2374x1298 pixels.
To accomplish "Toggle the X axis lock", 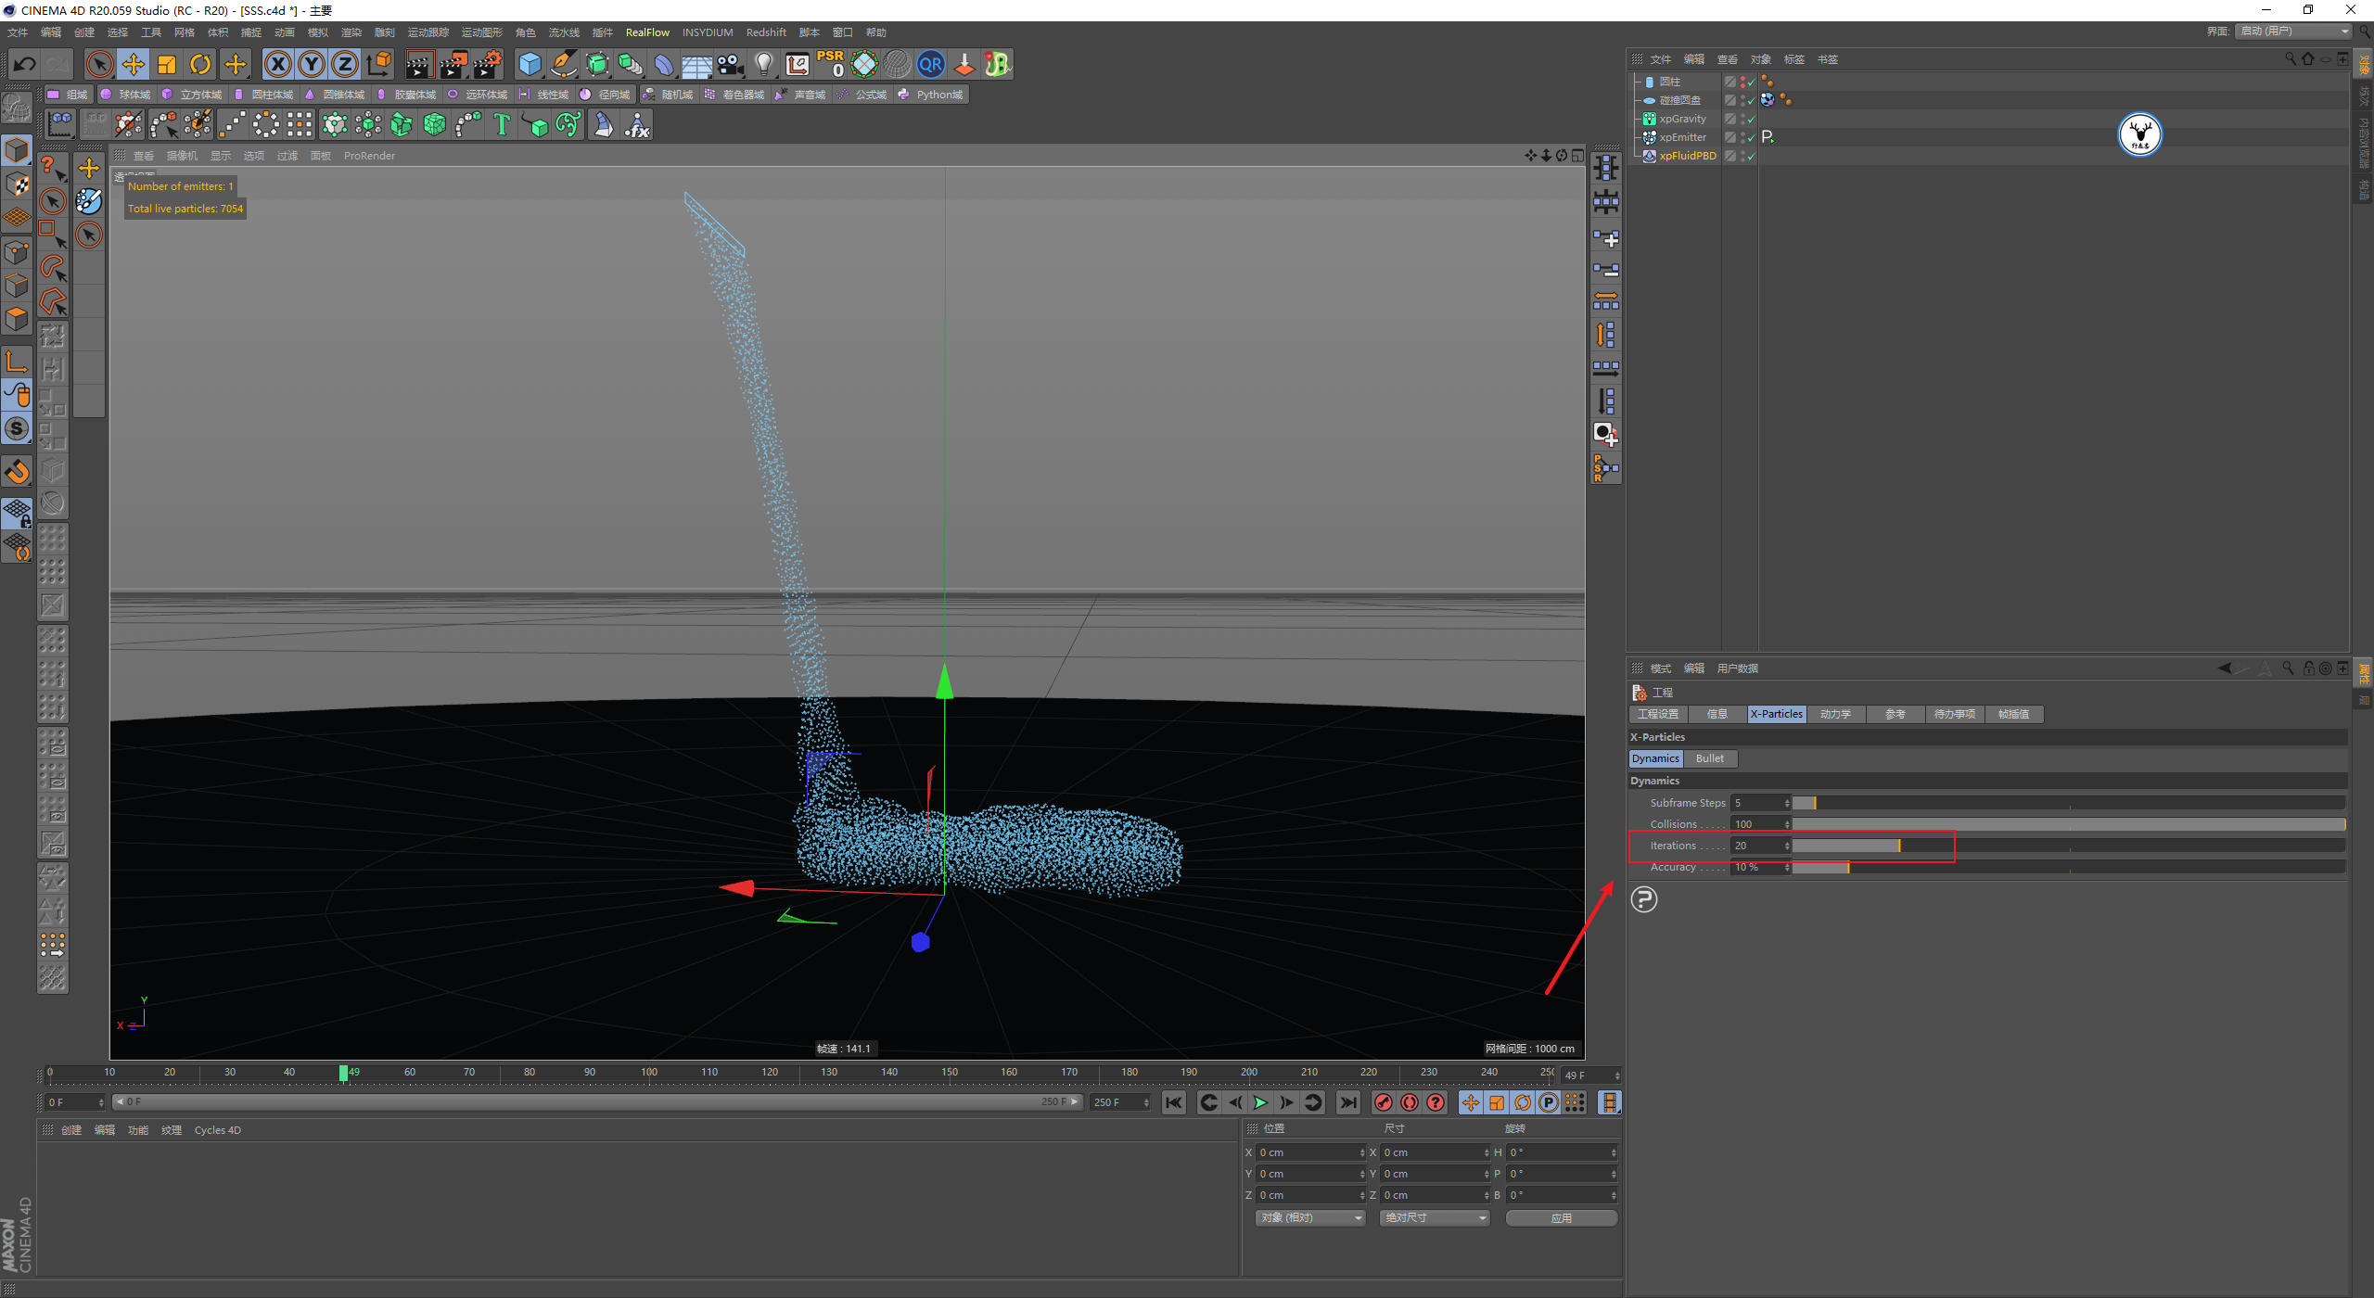I will coord(277,64).
